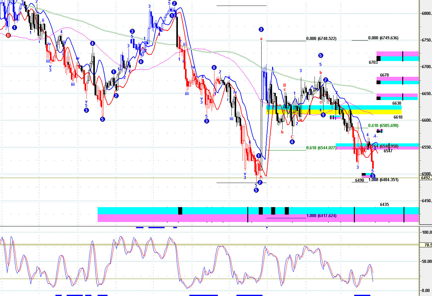Select black square marker beside 6703
This screenshot has height=296, width=432.
378,58
